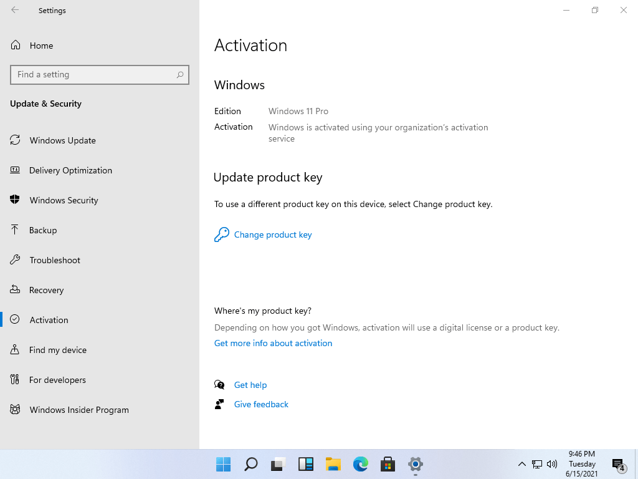Open the notification center icon
Image resolution: width=638 pixels, height=479 pixels.
619,464
